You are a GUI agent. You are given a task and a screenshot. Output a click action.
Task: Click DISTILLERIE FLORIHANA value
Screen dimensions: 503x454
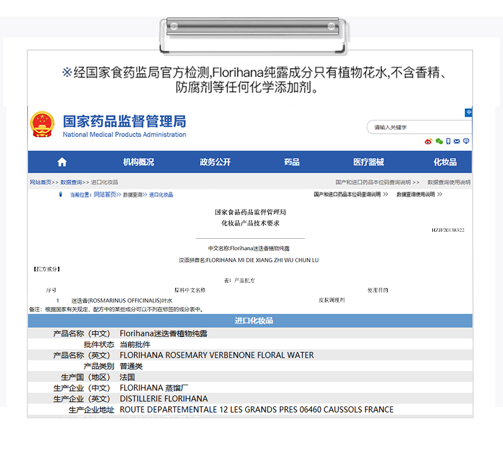tap(164, 399)
